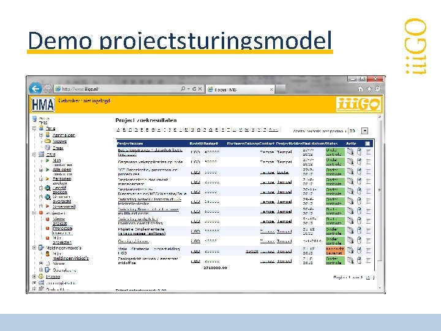Viewport: 441px width, 331px height.
Task: Sort by the Budget column header
Action: pos(211,143)
